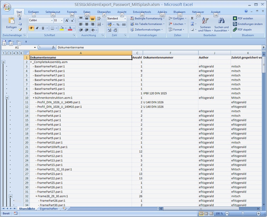Click the increase font size icon
Screen dimensions: 267x217
point(67,21)
